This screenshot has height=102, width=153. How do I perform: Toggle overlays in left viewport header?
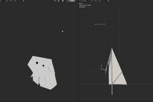point(62,1)
